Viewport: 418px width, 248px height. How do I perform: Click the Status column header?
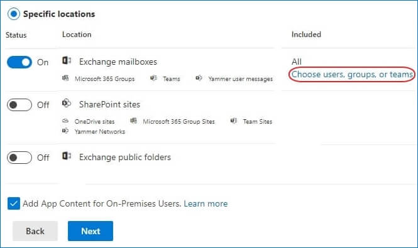pos(16,35)
